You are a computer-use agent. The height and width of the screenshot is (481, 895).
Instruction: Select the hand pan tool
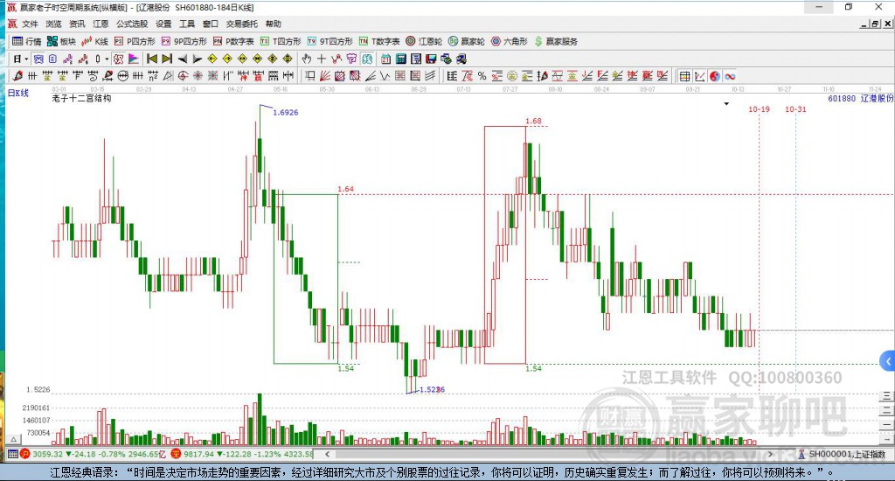tap(307, 59)
